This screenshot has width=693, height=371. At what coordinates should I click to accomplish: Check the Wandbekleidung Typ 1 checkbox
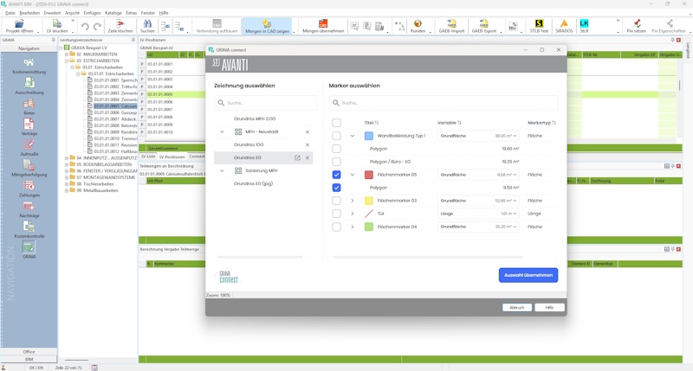pos(336,136)
